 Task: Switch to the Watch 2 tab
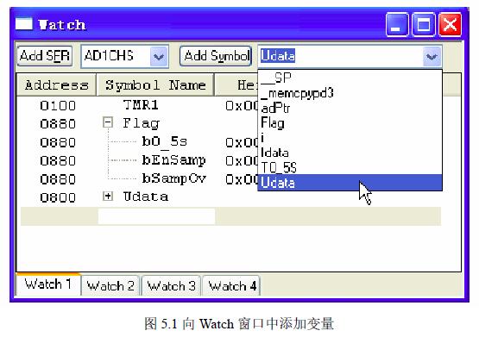coord(110,286)
